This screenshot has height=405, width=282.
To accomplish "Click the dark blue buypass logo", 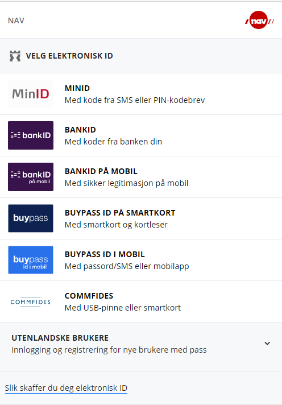I will pos(31,218).
